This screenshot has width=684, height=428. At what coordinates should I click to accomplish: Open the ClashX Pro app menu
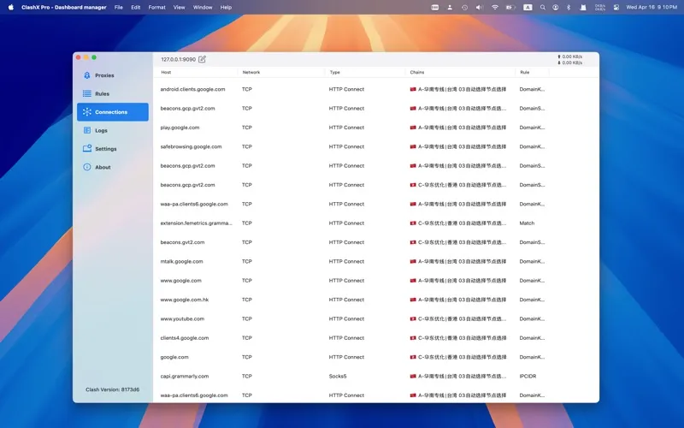[x=63, y=7]
